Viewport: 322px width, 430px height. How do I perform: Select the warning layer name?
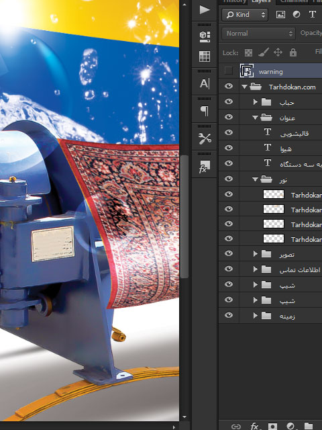[x=270, y=72]
